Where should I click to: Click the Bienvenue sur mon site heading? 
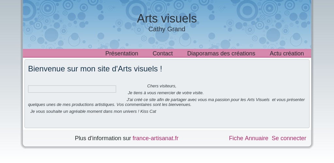[x=95, y=69]
